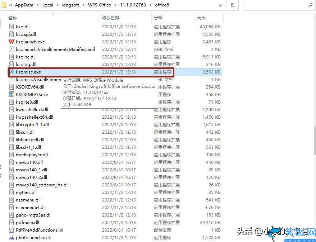Screen dimensions: 316x242
Task: Click the 2,502 KB size of ksomisc.exe
Action: [211, 72]
